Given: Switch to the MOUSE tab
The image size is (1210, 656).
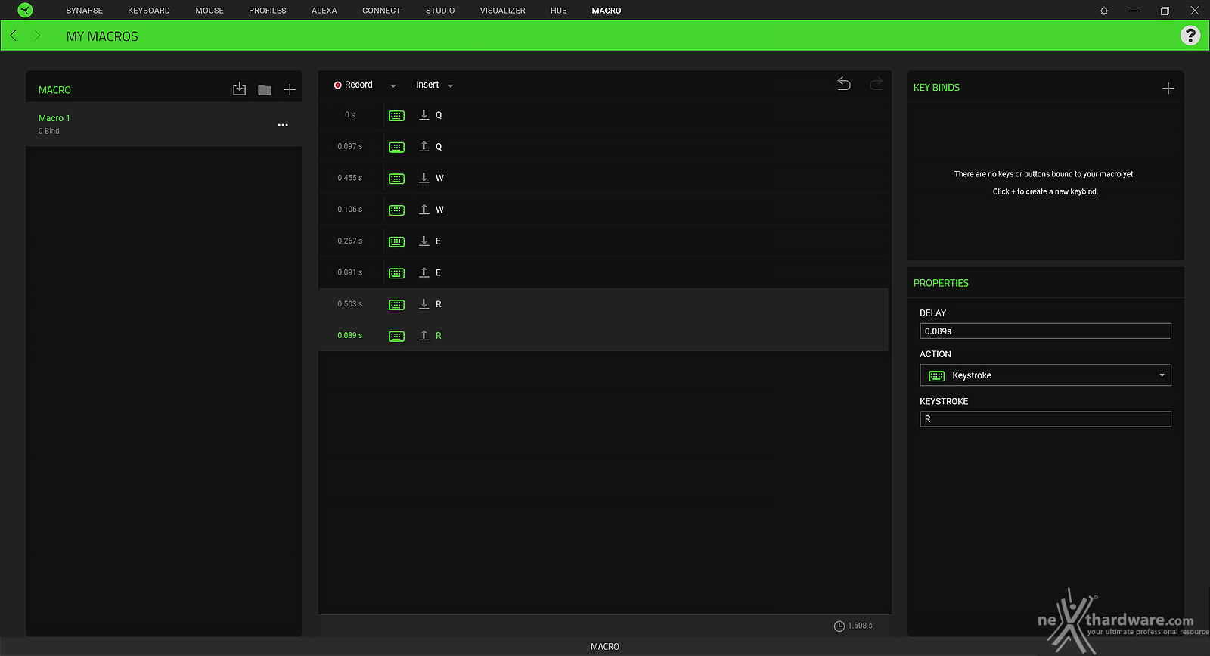Looking at the screenshot, I should coord(209,11).
